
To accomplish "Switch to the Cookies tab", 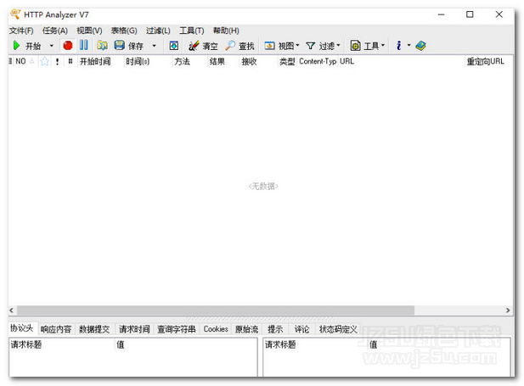I will (216, 329).
